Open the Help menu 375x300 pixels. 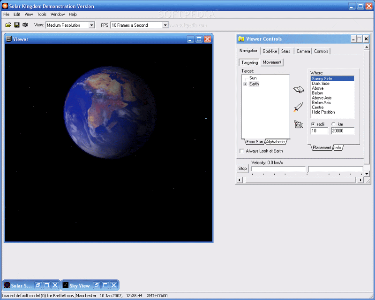pos(73,15)
